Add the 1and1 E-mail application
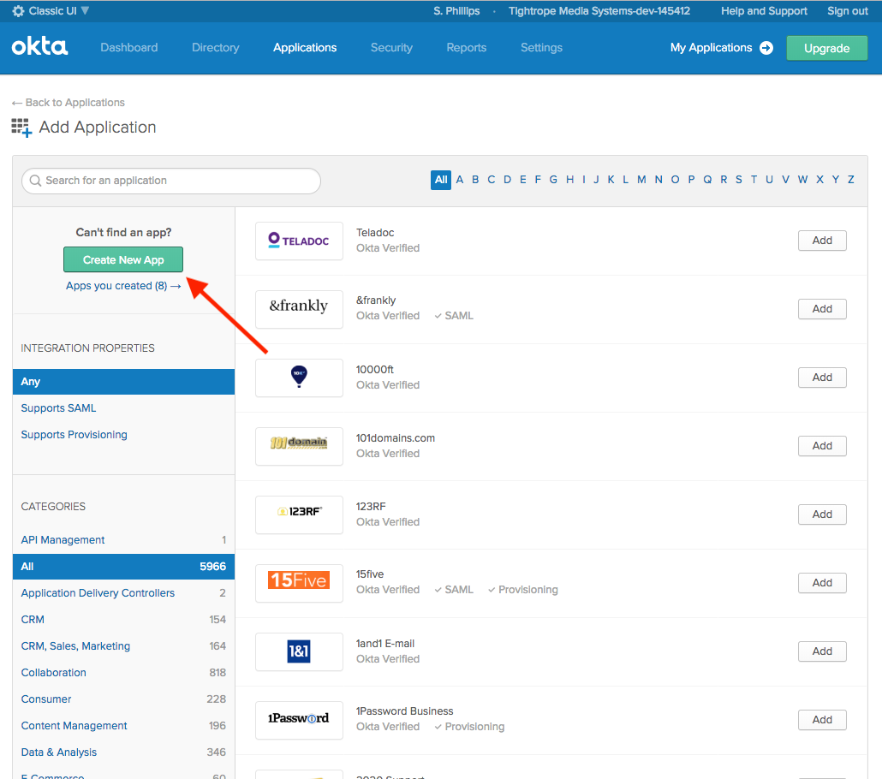 (x=822, y=651)
